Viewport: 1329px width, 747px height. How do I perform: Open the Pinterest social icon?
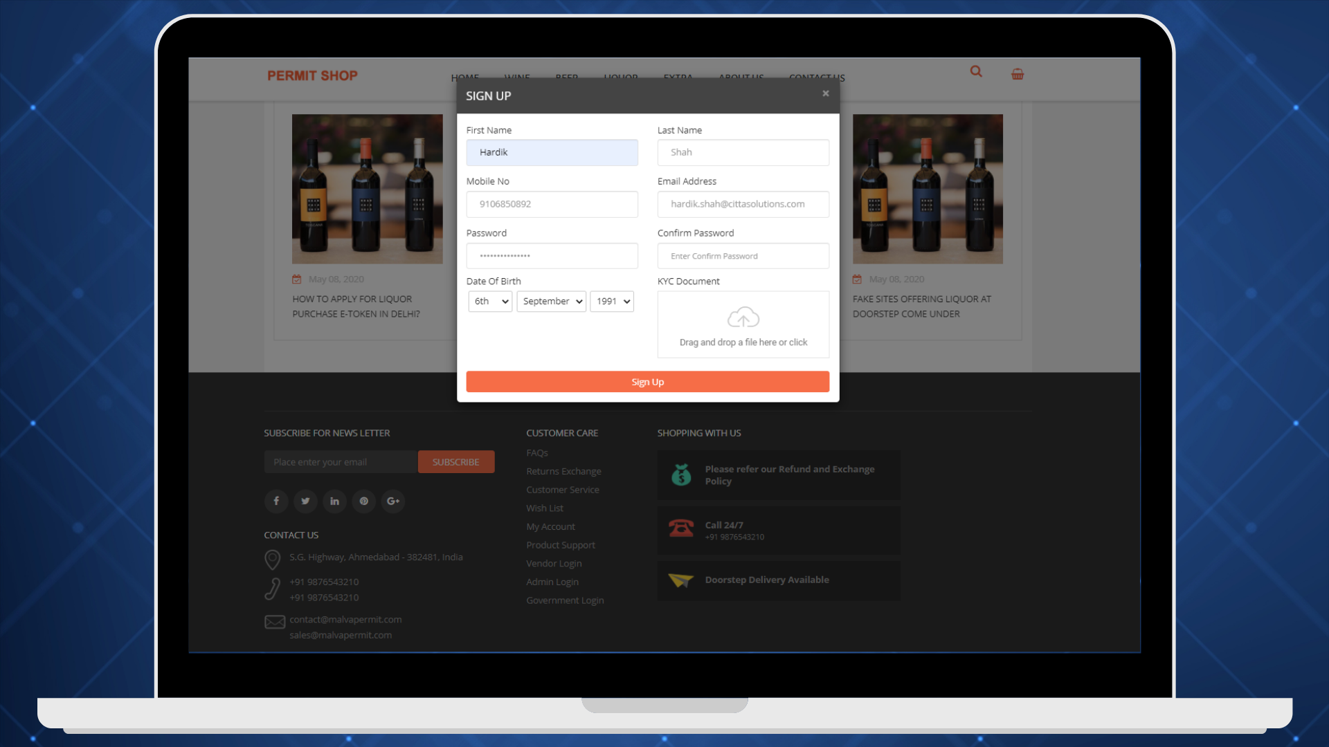pos(364,501)
